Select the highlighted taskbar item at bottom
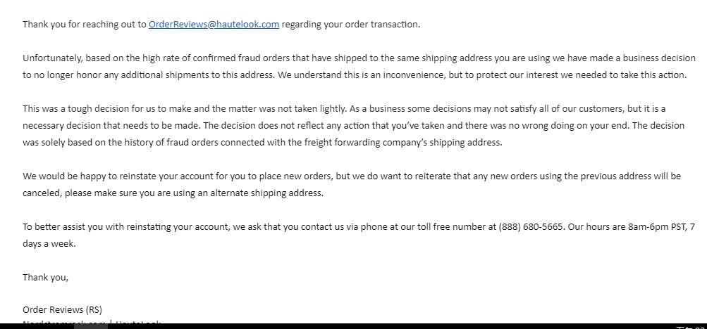The image size is (707, 329). [x=91, y=326]
